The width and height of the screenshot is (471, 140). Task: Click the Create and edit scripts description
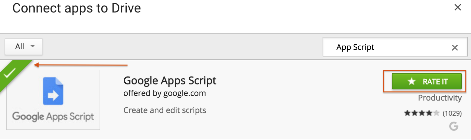165,110
